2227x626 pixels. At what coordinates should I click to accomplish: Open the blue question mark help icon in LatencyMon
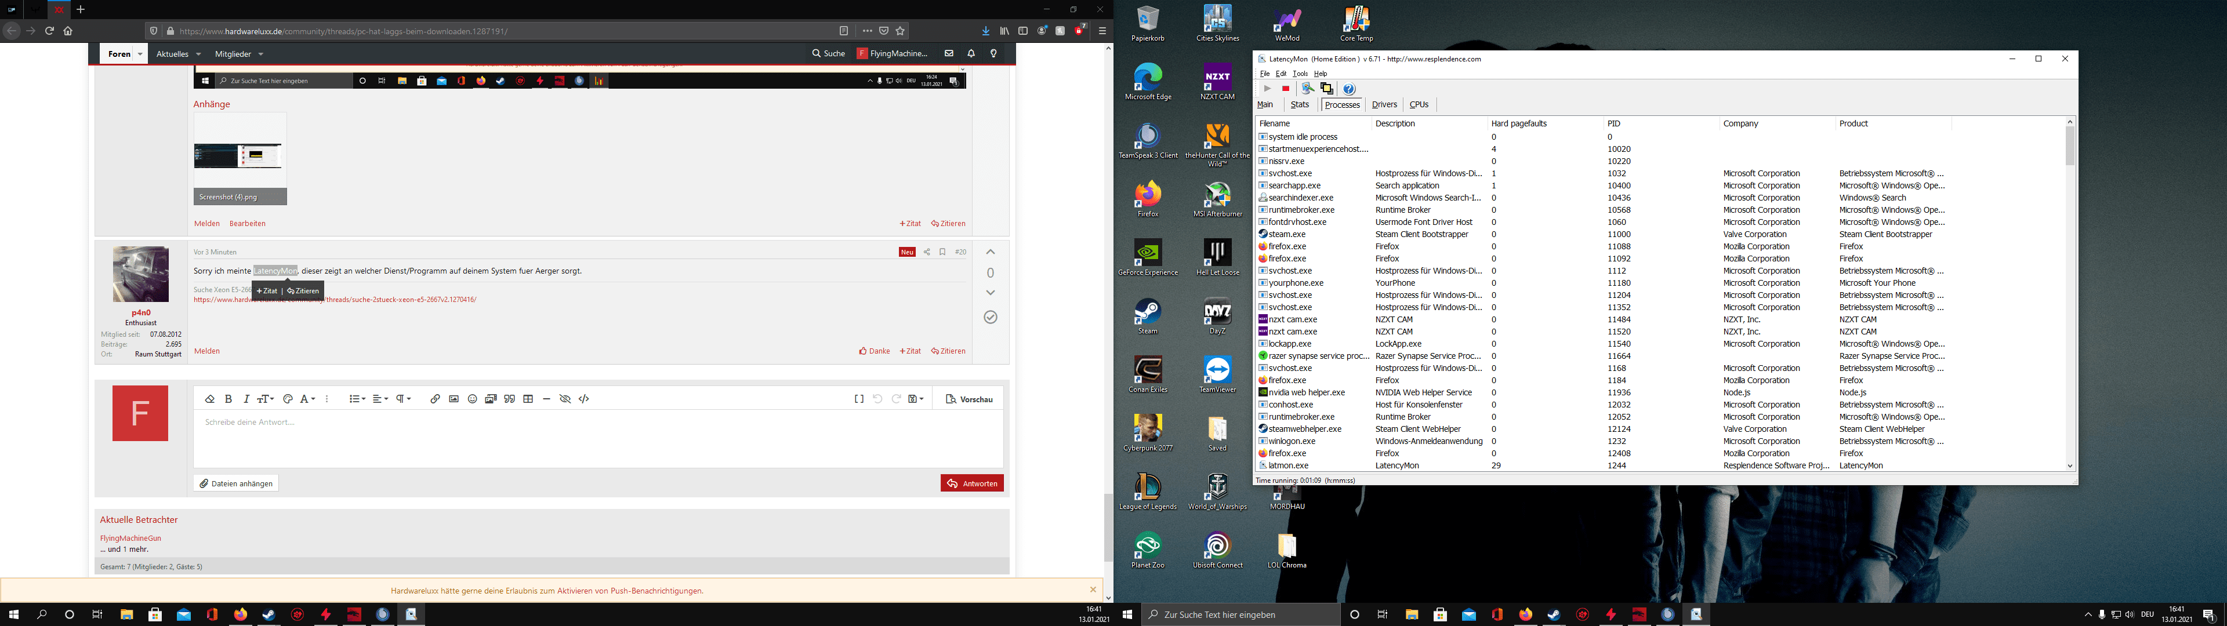click(x=1348, y=89)
